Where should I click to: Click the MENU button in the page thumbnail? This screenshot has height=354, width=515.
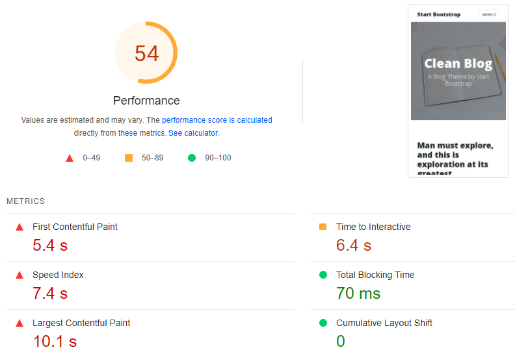pyautogui.click(x=489, y=14)
